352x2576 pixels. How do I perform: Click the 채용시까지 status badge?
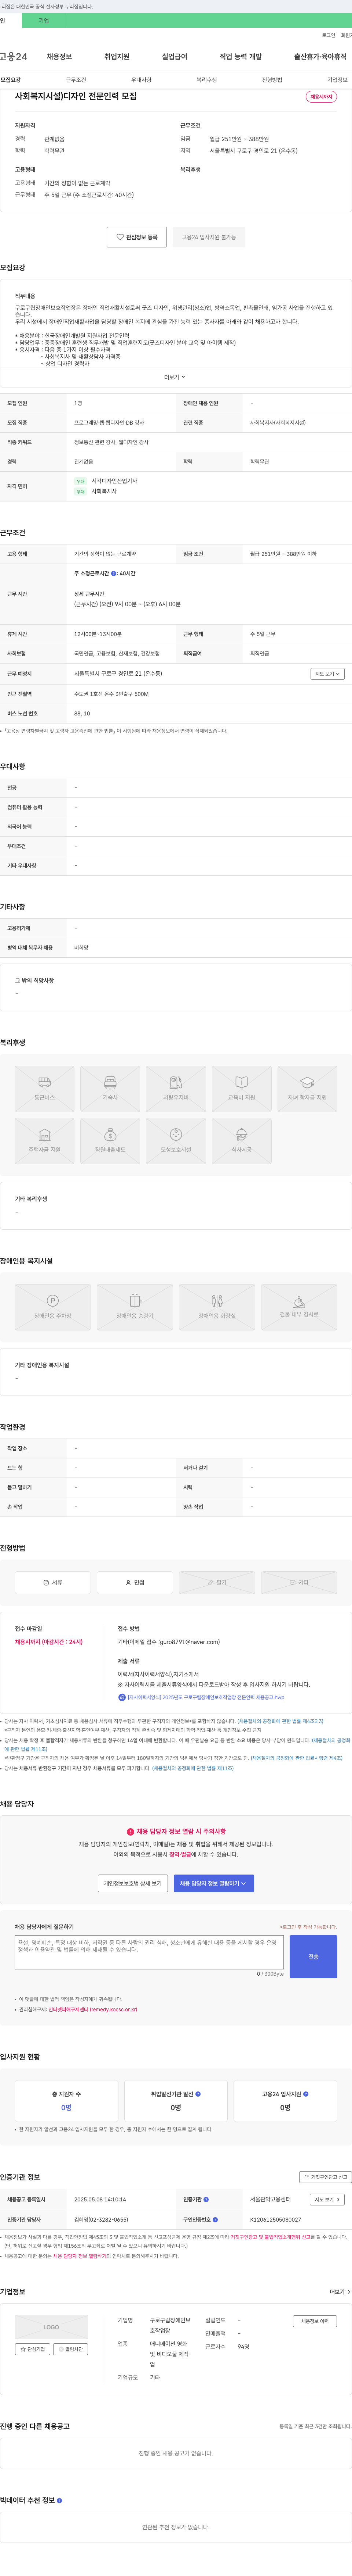321,97
